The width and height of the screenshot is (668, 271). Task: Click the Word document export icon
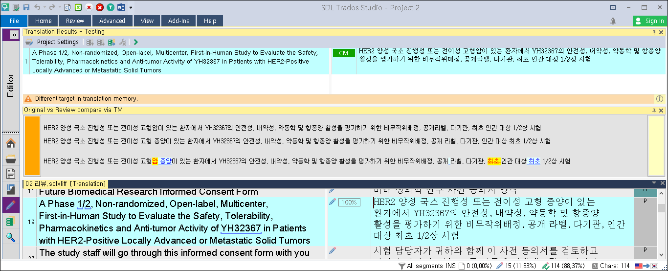(x=121, y=7)
